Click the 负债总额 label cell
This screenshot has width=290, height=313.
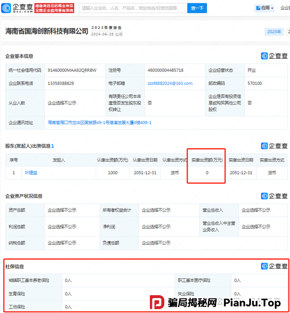click(119, 243)
